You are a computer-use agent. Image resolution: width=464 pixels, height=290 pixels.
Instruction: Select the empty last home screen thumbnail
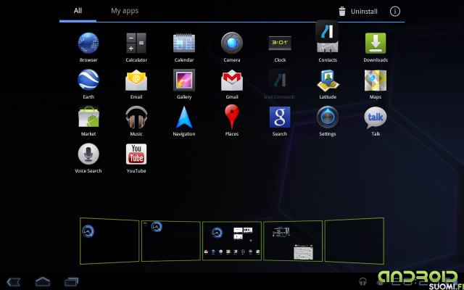pyautogui.click(x=355, y=241)
